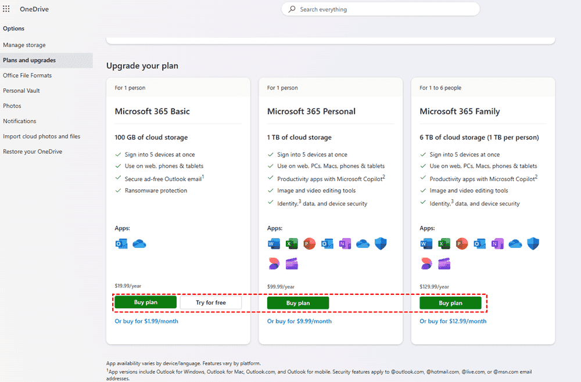This screenshot has height=382, width=581.
Task: Click Clipchamp icon in Personal plan apps
Action: point(292,264)
